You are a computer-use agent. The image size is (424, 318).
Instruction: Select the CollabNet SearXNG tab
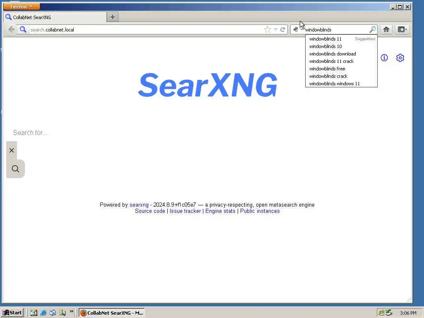[55, 17]
